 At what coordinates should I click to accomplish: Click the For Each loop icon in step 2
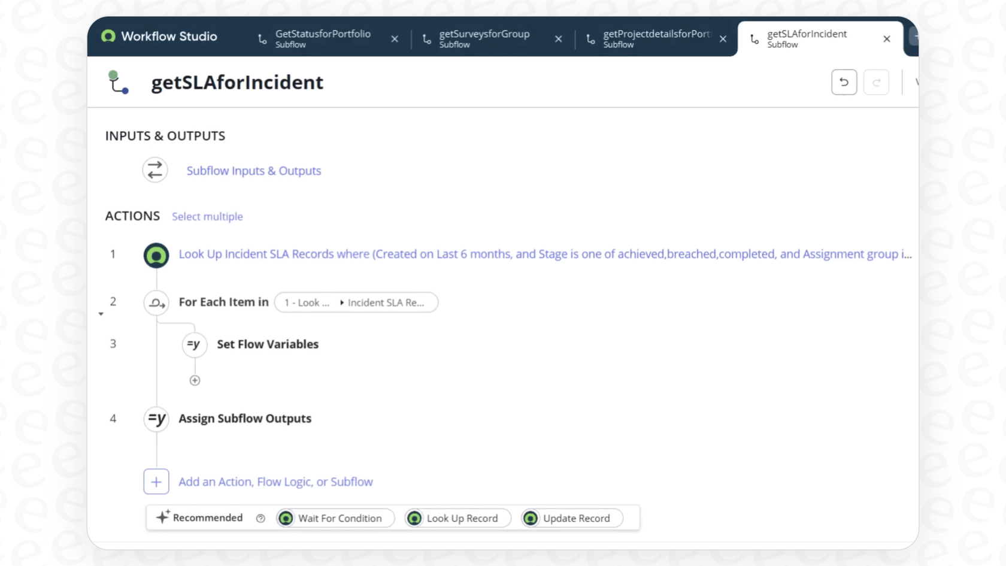pyautogui.click(x=156, y=302)
